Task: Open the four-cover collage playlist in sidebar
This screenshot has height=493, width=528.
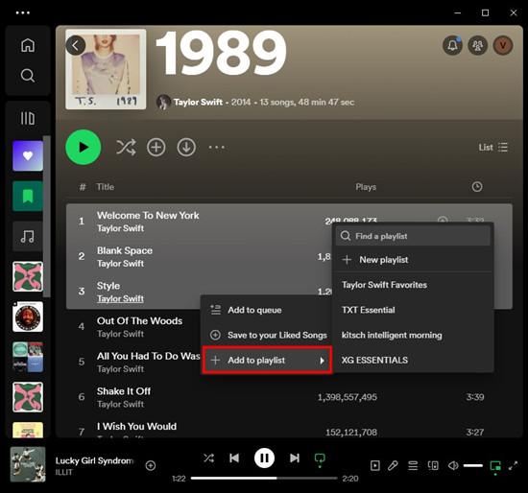Action: (28, 357)
